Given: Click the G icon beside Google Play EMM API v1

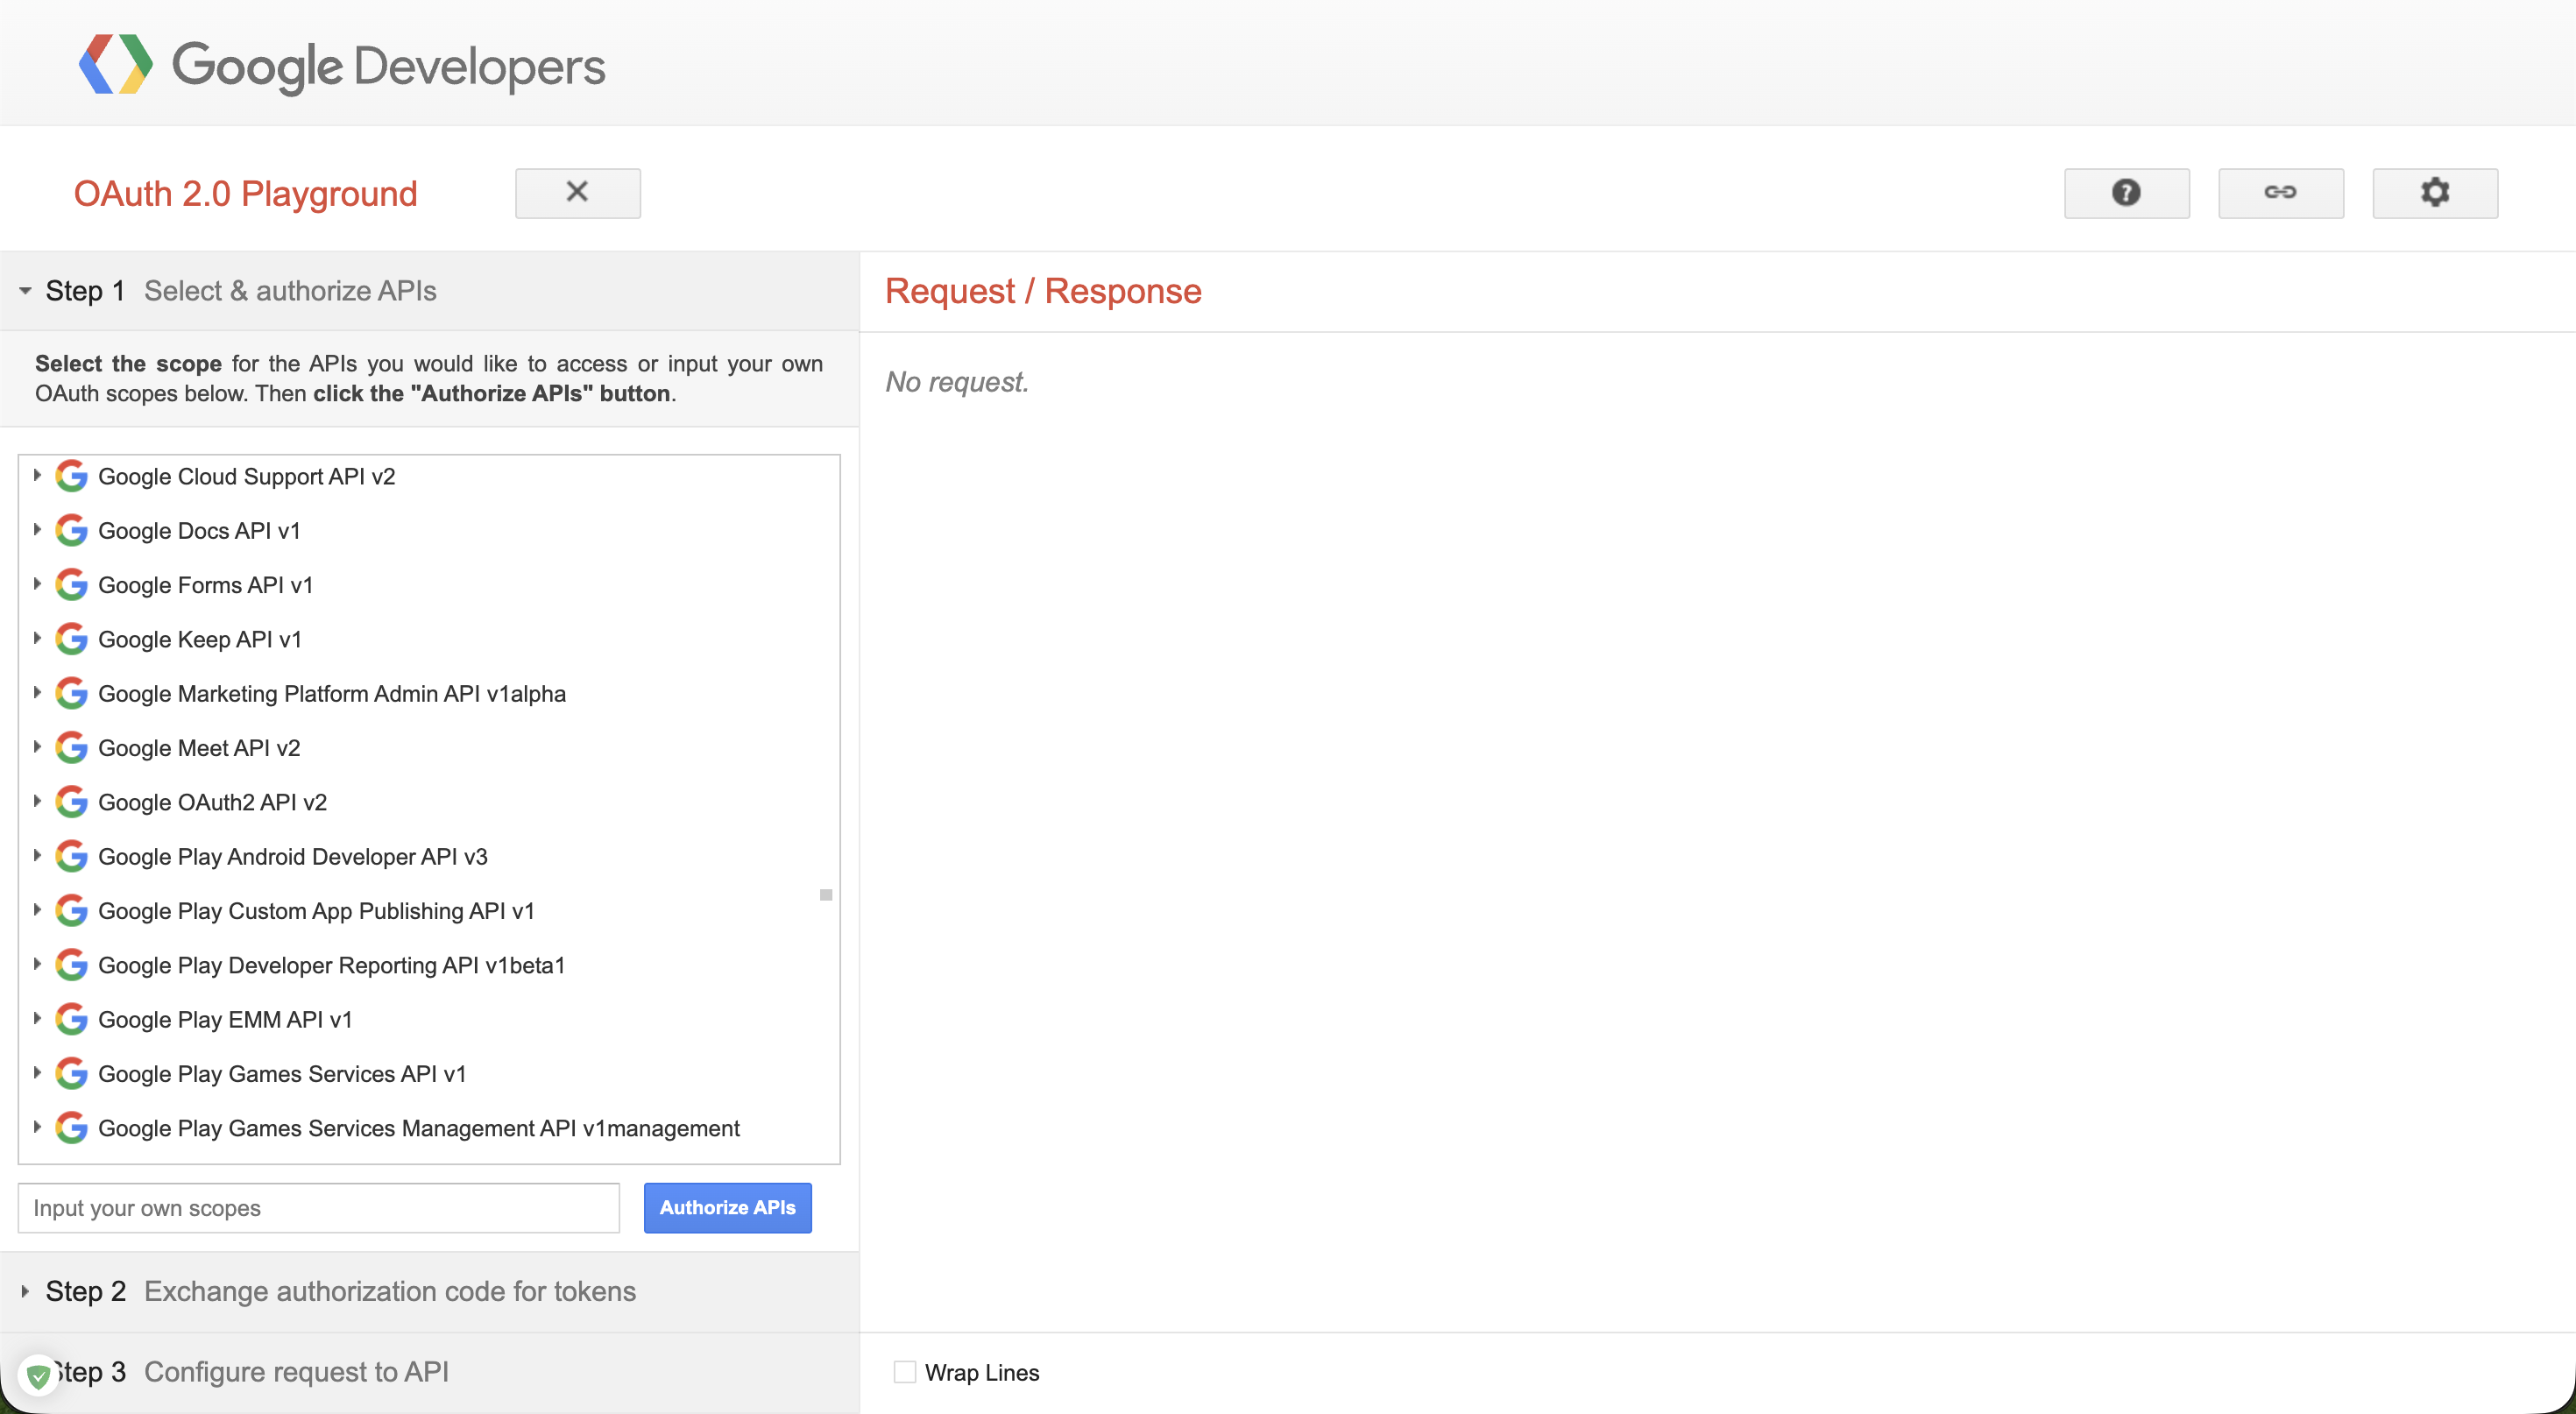Looking at the screenshot, I should coord(71,1019).
